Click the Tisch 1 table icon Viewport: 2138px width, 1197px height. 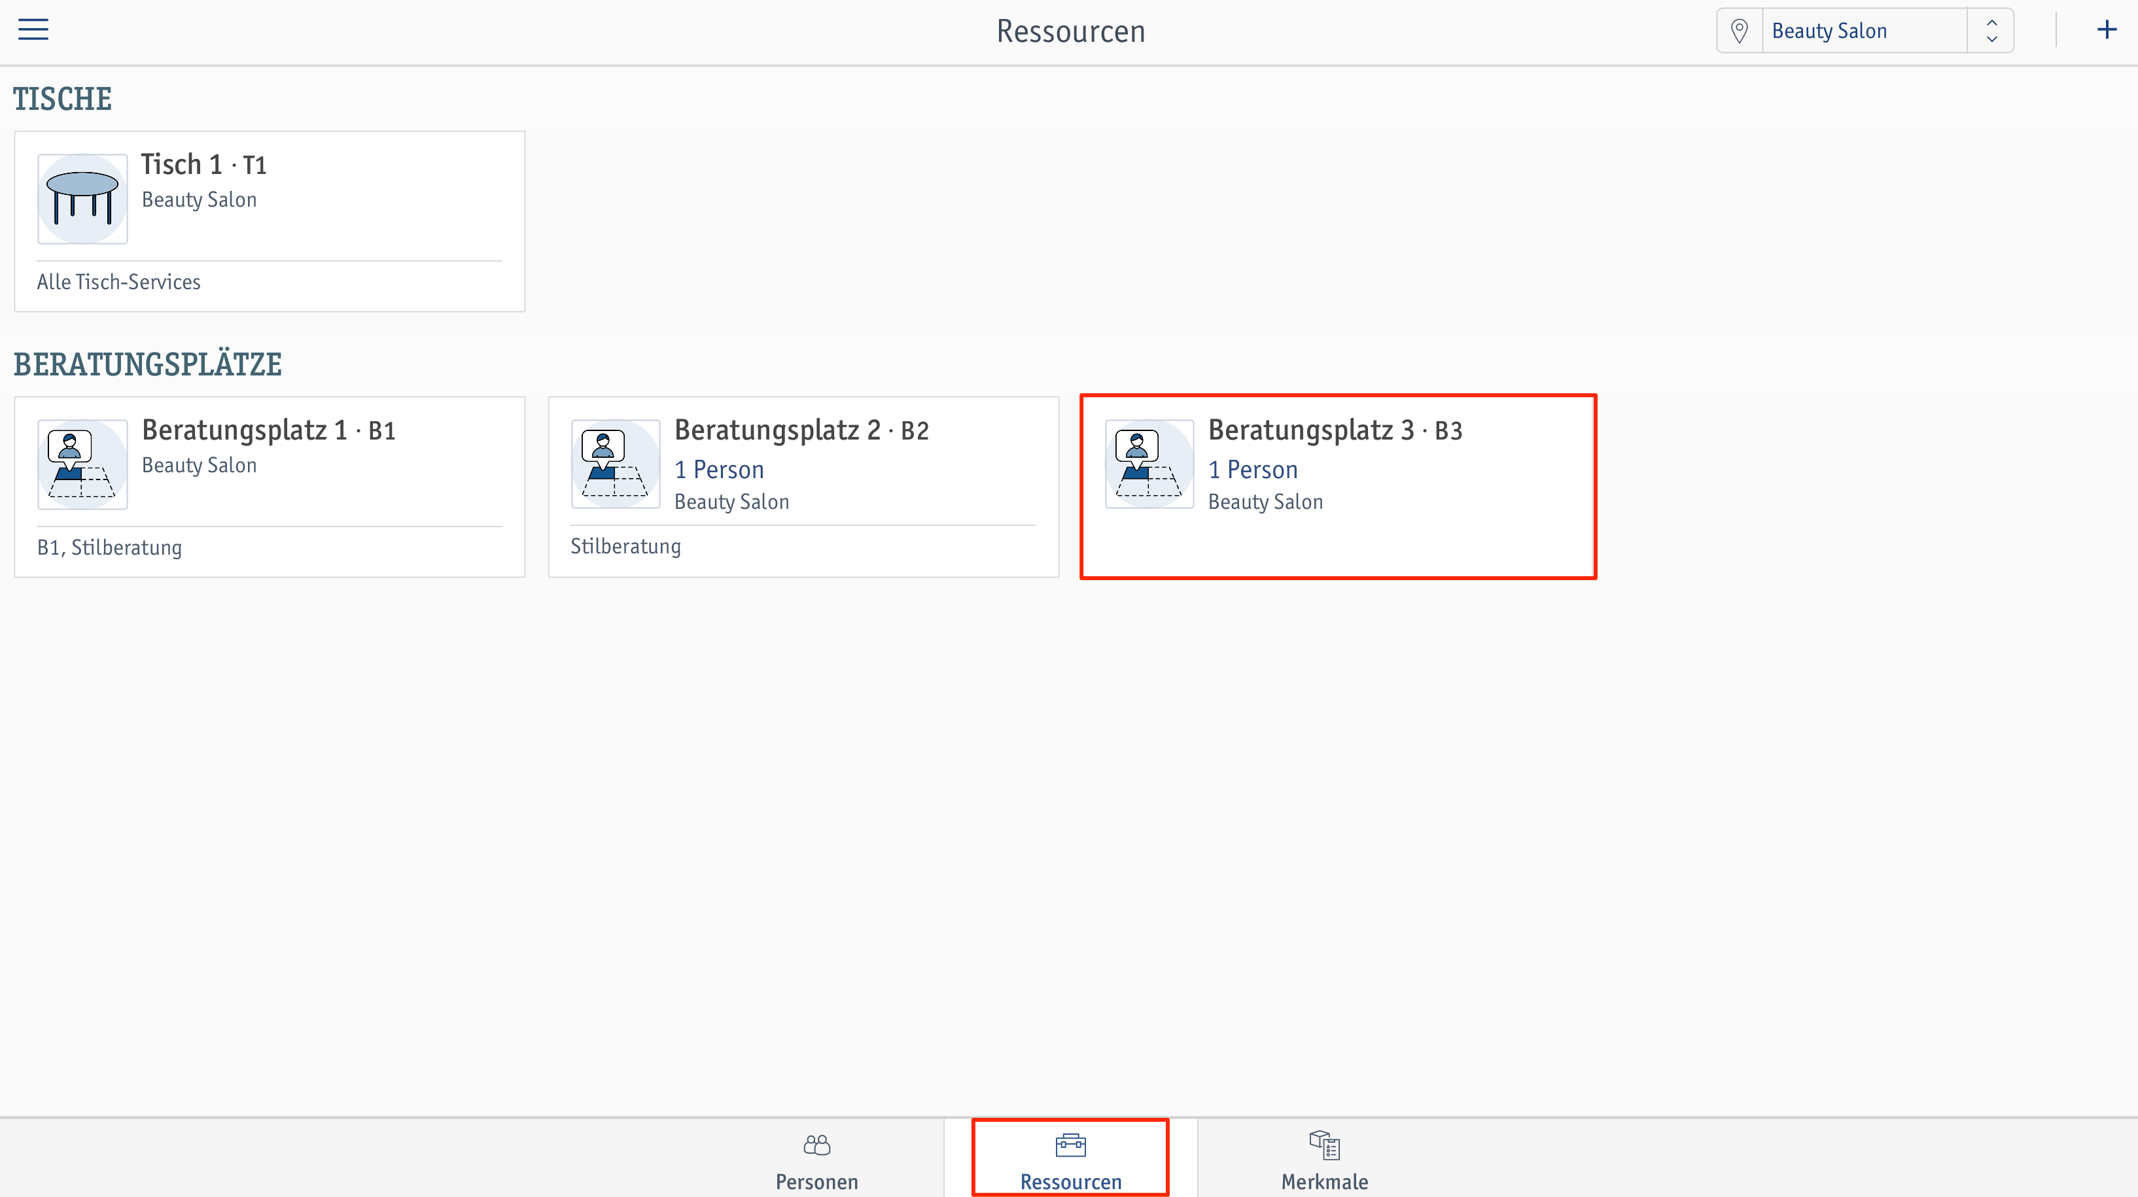point(82,198)
